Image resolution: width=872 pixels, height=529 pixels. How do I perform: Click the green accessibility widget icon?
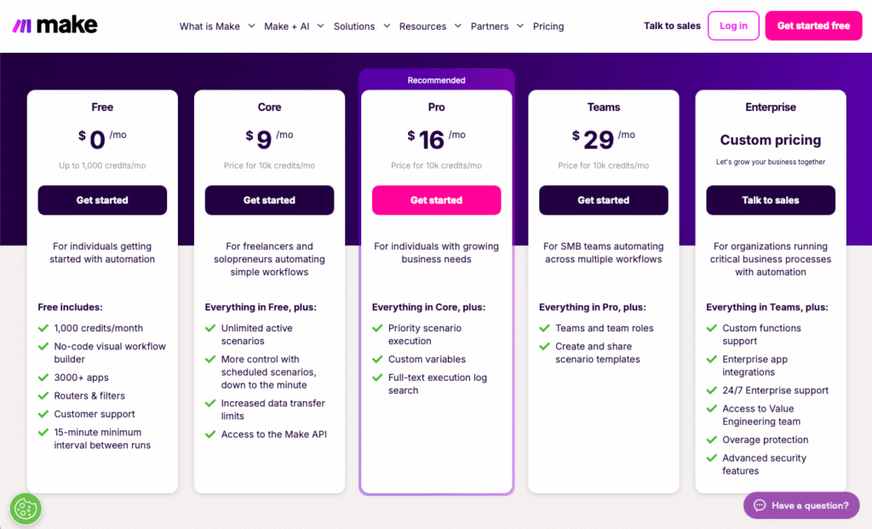pyautogui.click(x=25, y=509)
